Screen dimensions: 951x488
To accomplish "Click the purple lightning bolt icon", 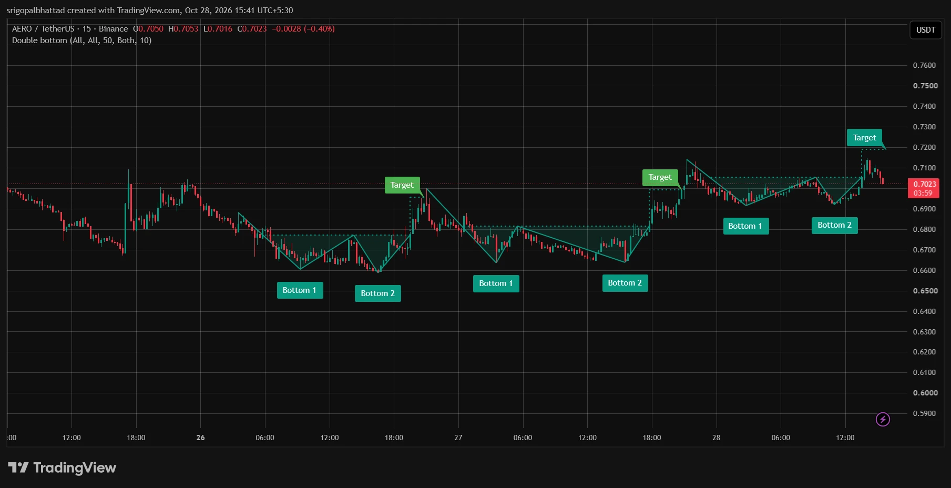I will coord(883,419).
